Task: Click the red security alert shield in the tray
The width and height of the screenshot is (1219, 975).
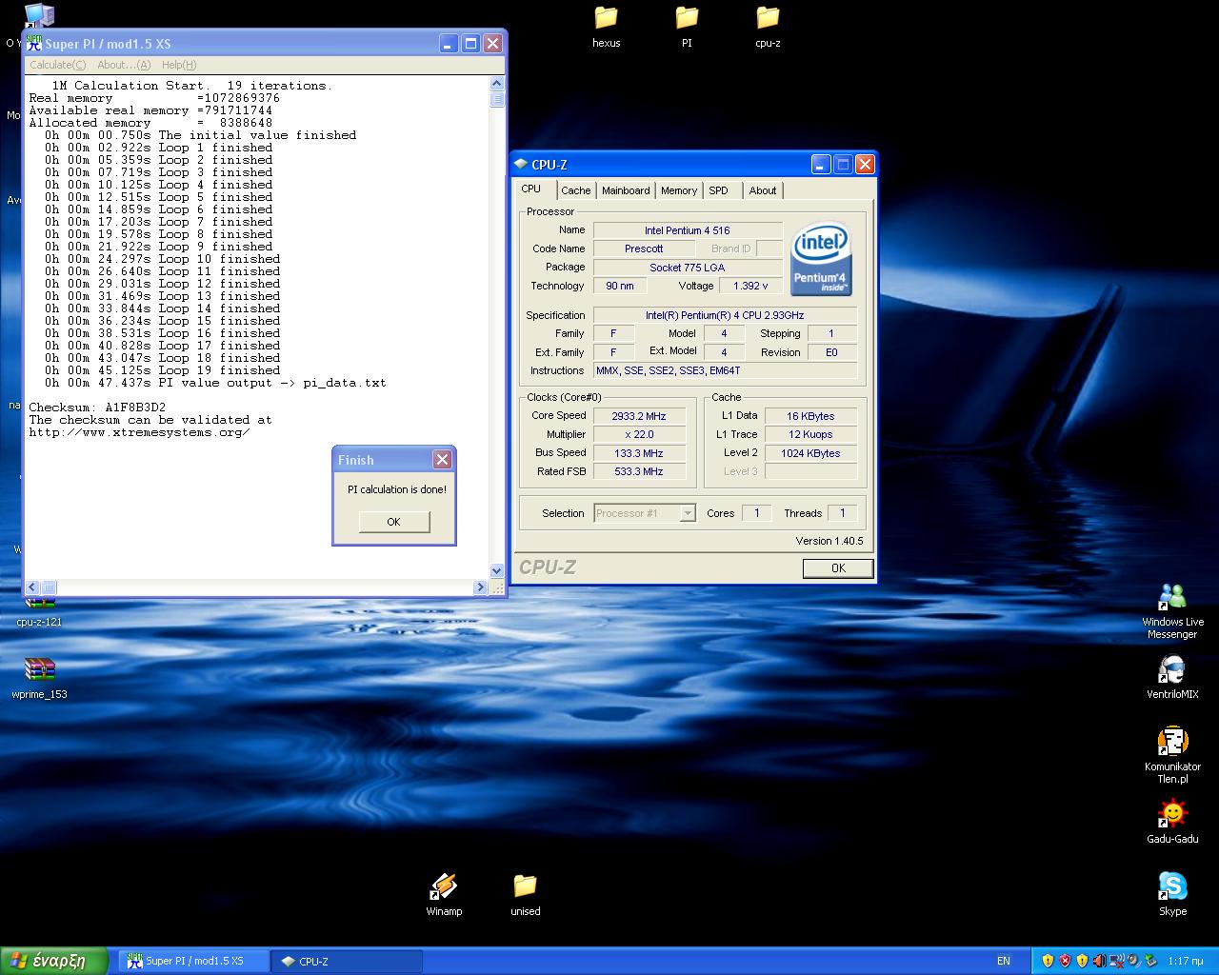Action: pyautogui.click(x=1065, y=961)
